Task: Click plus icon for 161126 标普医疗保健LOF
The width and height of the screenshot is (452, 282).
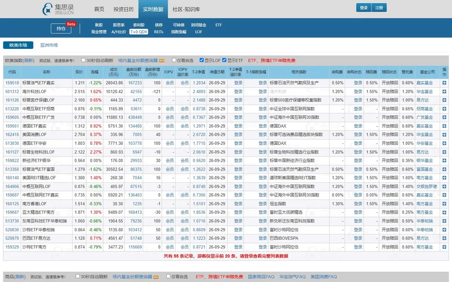Action: [444, 100]
